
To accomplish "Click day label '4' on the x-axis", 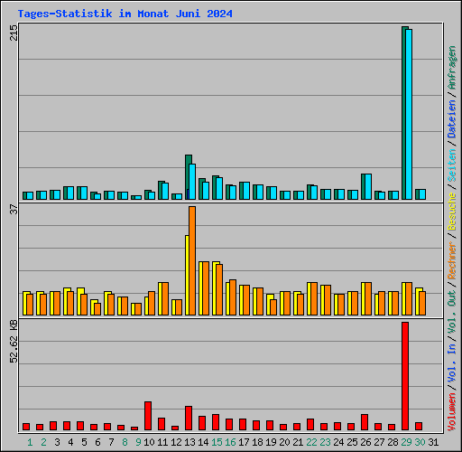I will point(70,442).
